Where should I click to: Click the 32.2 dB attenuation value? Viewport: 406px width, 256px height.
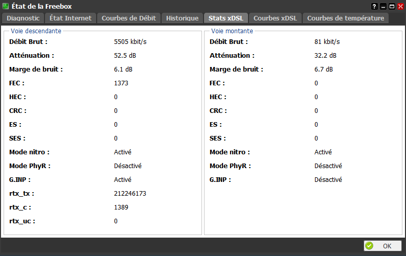[x=325, y=55]
